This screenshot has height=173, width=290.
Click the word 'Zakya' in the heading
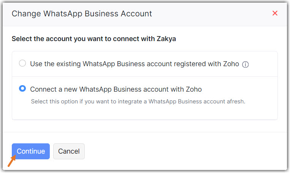point(166,39)
